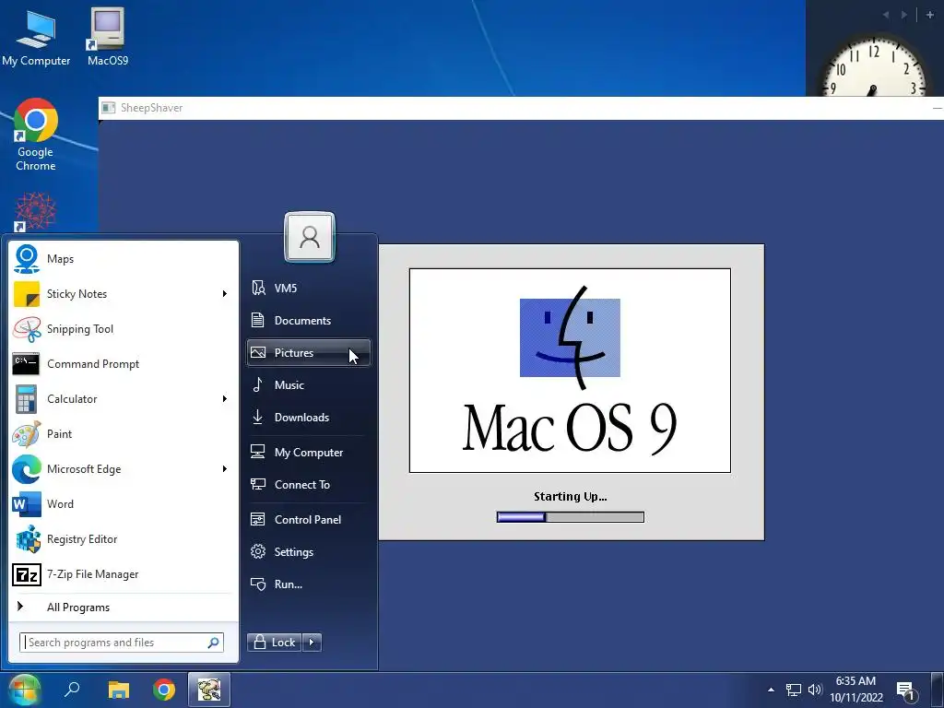Open Maps from the Start menu
This screenshot has height=708, width=944.
click(x=124, y=259)
